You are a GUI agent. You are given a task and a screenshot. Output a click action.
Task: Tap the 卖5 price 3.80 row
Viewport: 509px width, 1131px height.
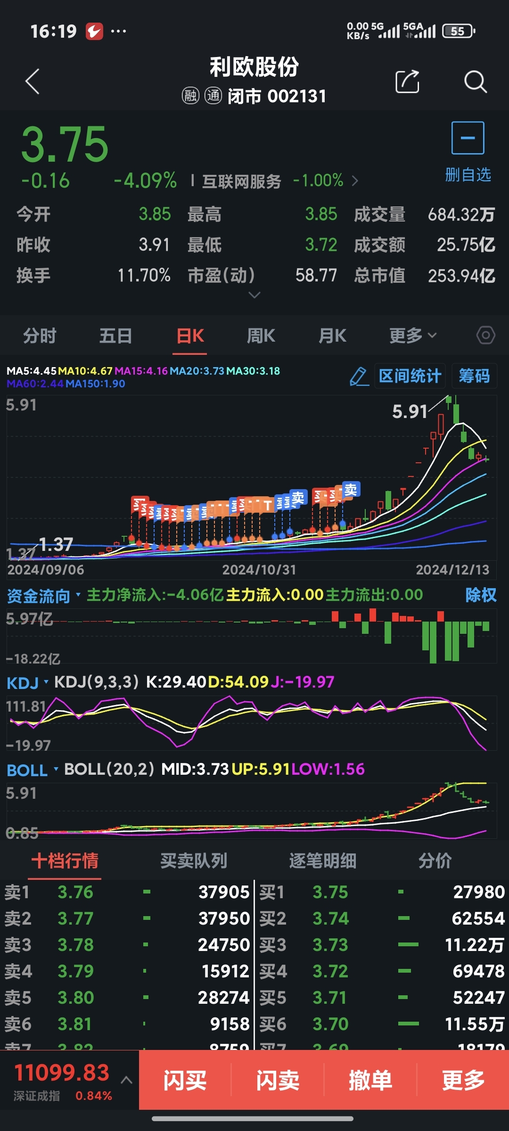click(127, 998)
